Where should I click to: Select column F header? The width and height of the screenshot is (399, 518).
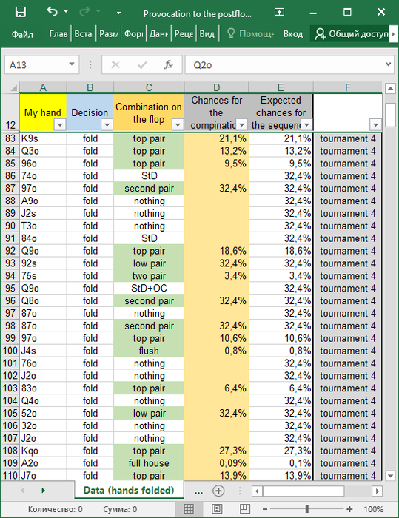pos(347,87)
